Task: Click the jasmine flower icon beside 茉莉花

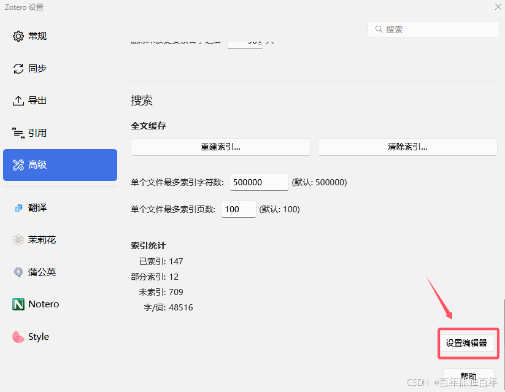Action: [x=18, y=240]
